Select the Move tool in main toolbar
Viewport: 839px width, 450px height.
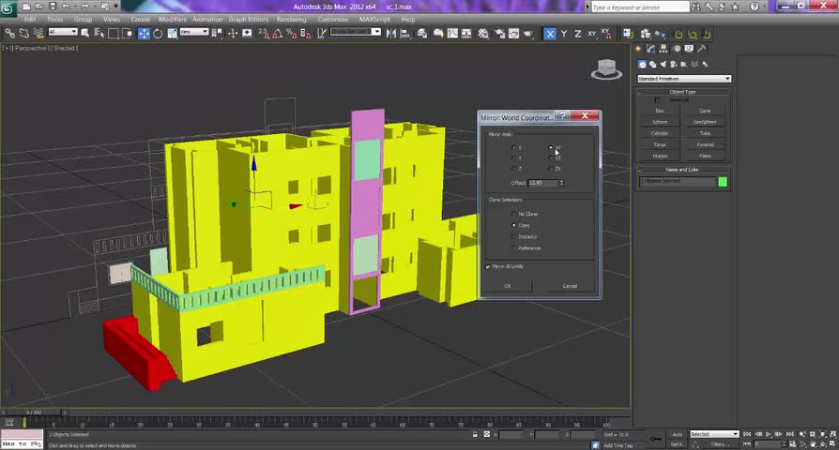click(144, 33)
